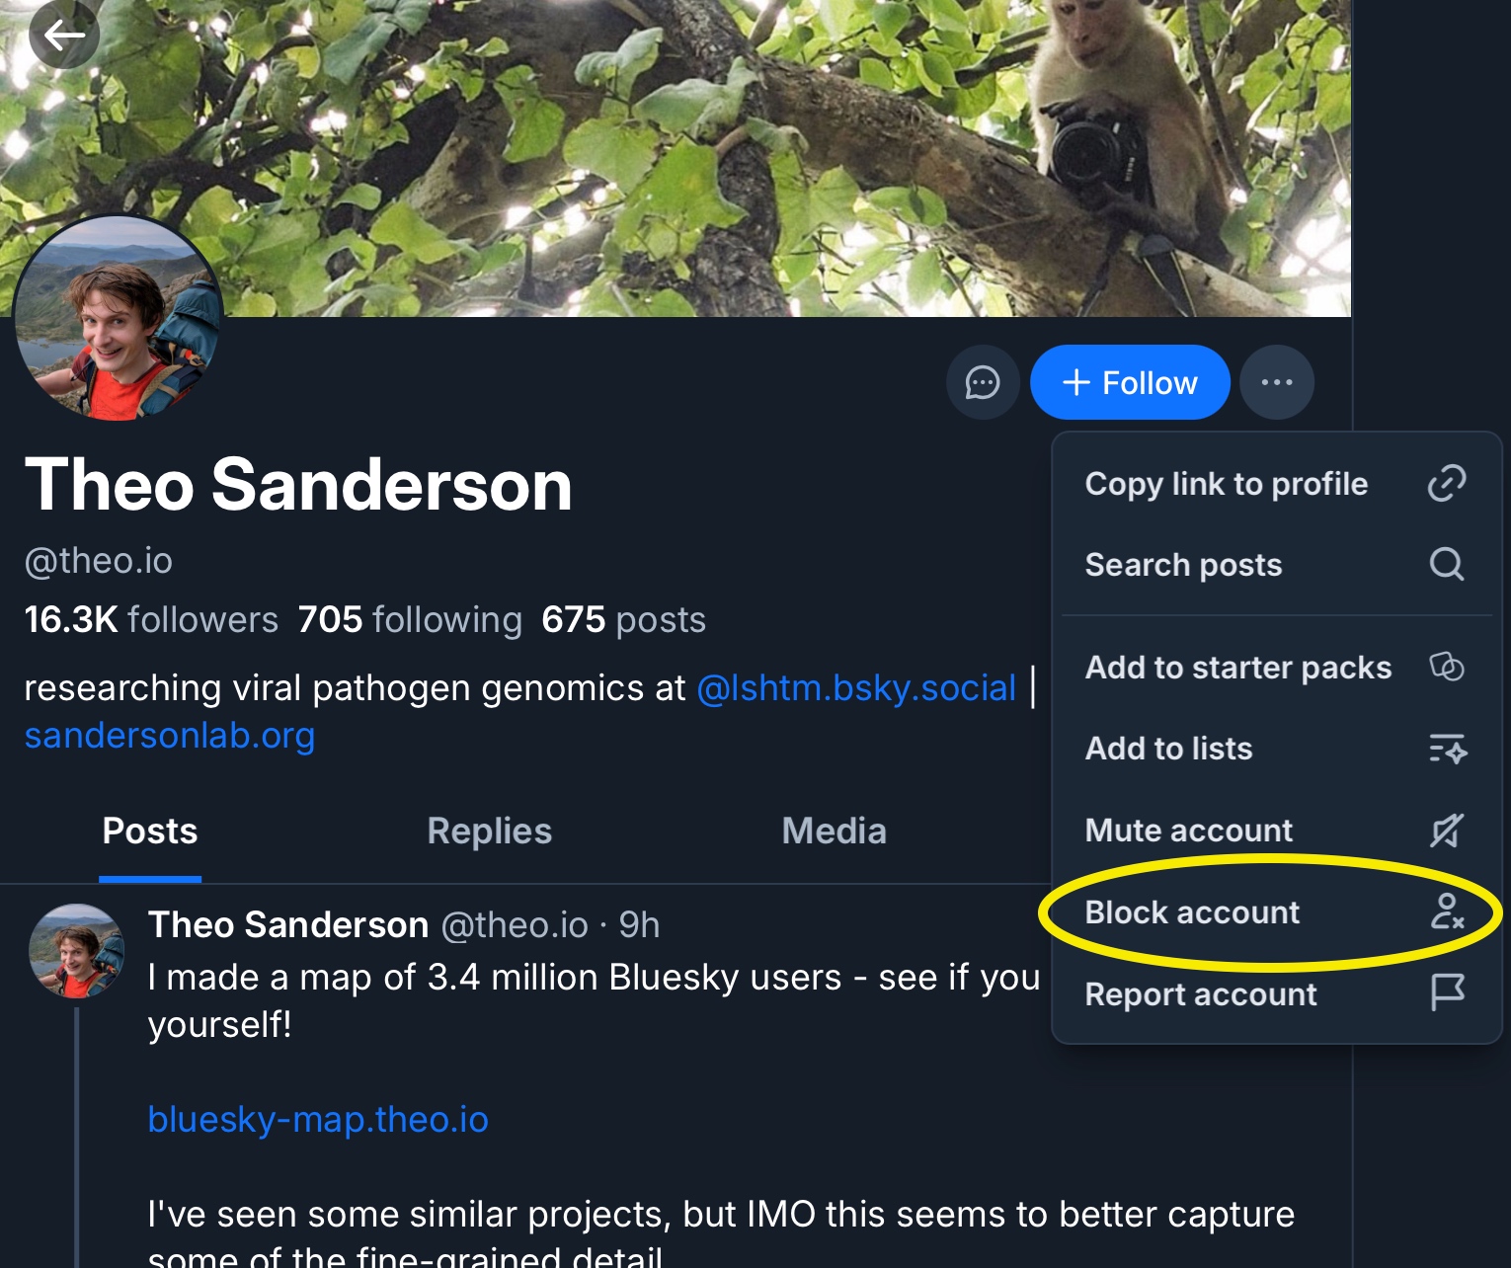This screenshot has height=1268, width=1511.
Task: Open the @lshtm.bsky.social mention link
Action: pyautogui.click(x=856, y=687)
